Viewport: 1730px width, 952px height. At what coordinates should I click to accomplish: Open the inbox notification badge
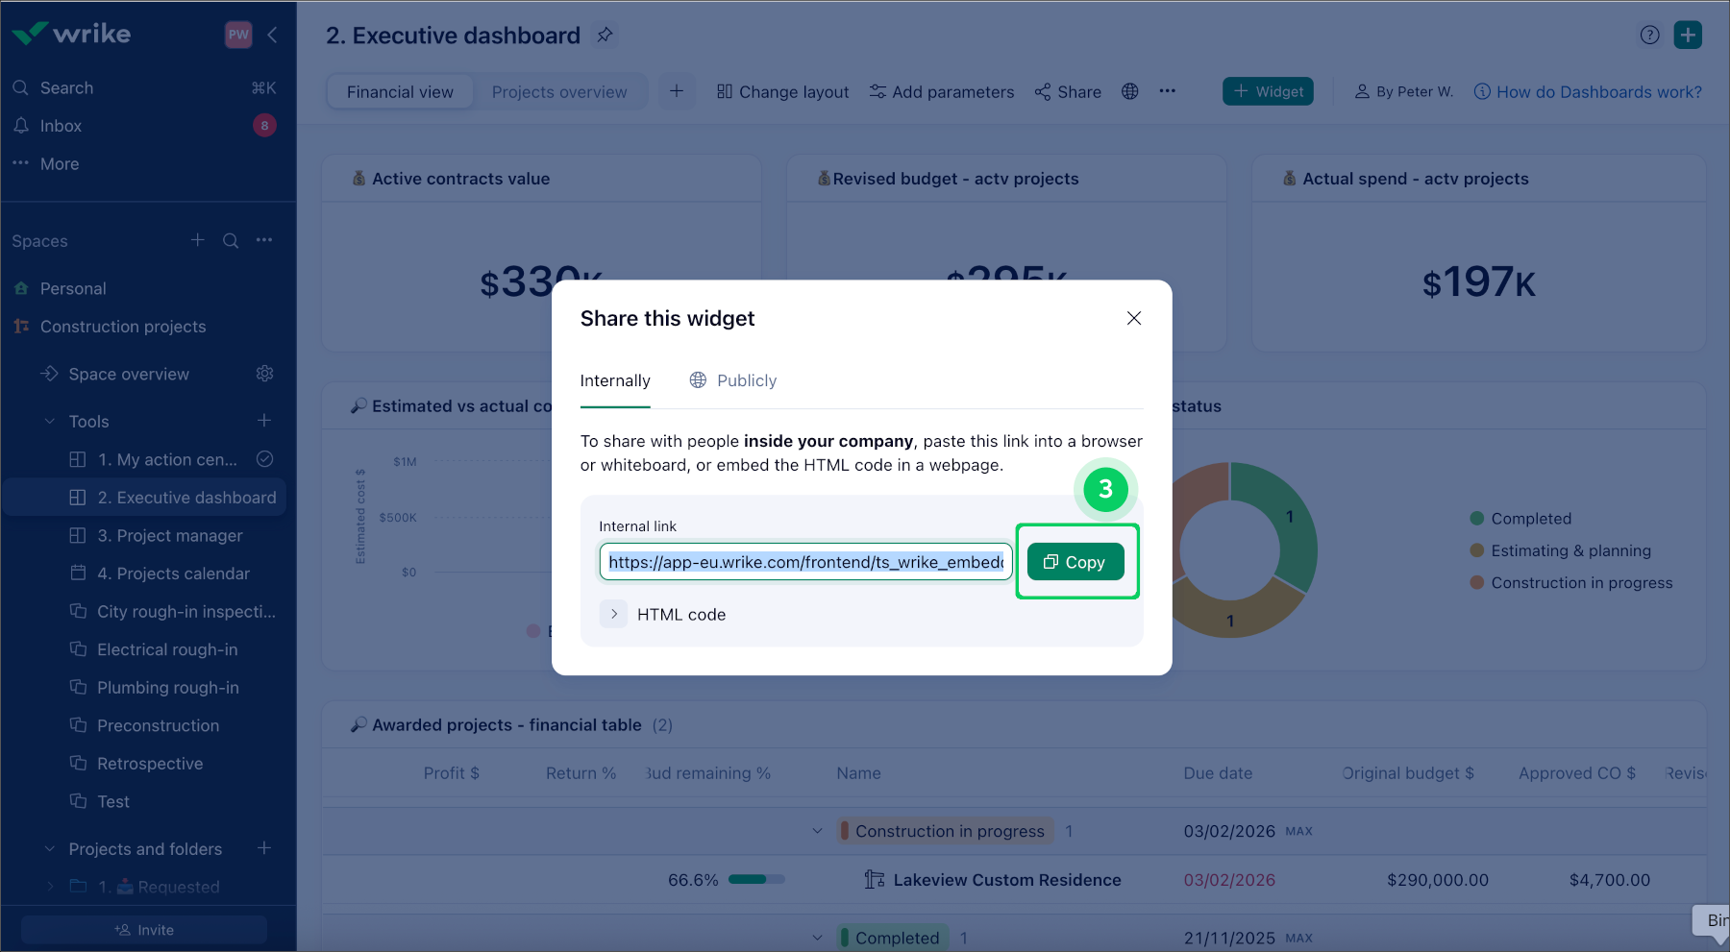264,126
